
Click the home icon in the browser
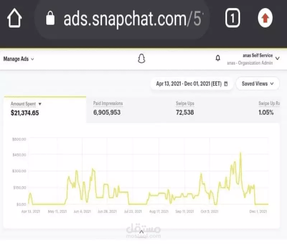(x=14, y=17)
